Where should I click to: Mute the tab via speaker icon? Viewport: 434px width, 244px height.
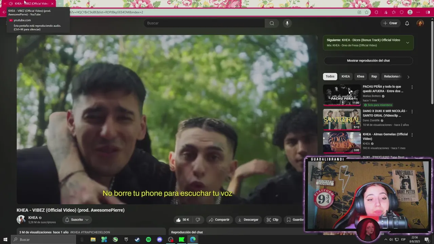pyautogui.click(x=11, y=3)
